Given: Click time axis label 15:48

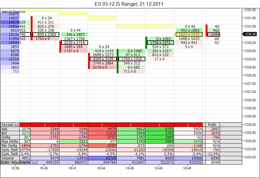Looking at the screenshot, I should (x=187, y=168).
